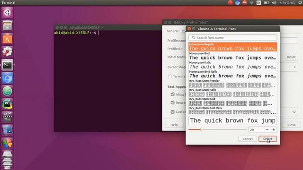Screen dimensions: 303x170
Task: Open the sound volume indicator
Action: (x=274, y=3)
